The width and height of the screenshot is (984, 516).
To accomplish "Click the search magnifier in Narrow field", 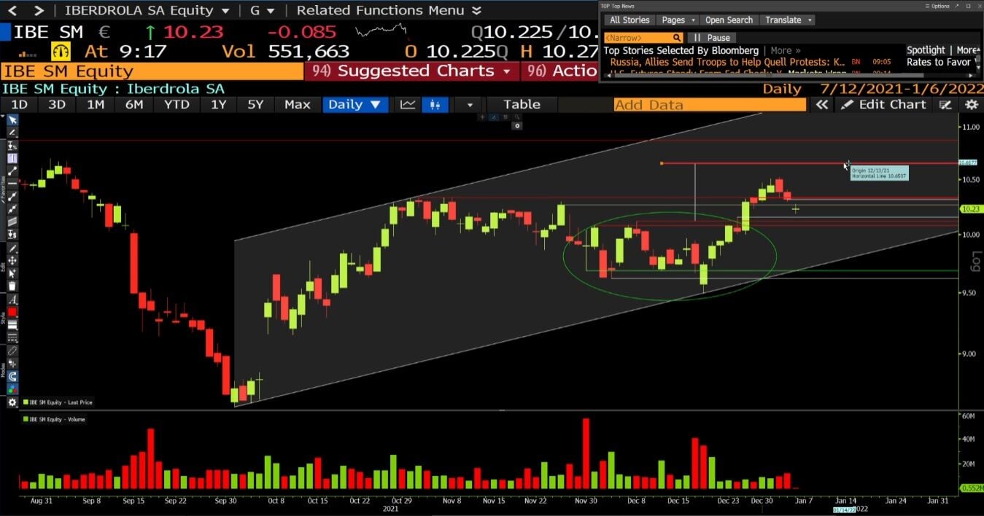I will [x=676, y=38].
